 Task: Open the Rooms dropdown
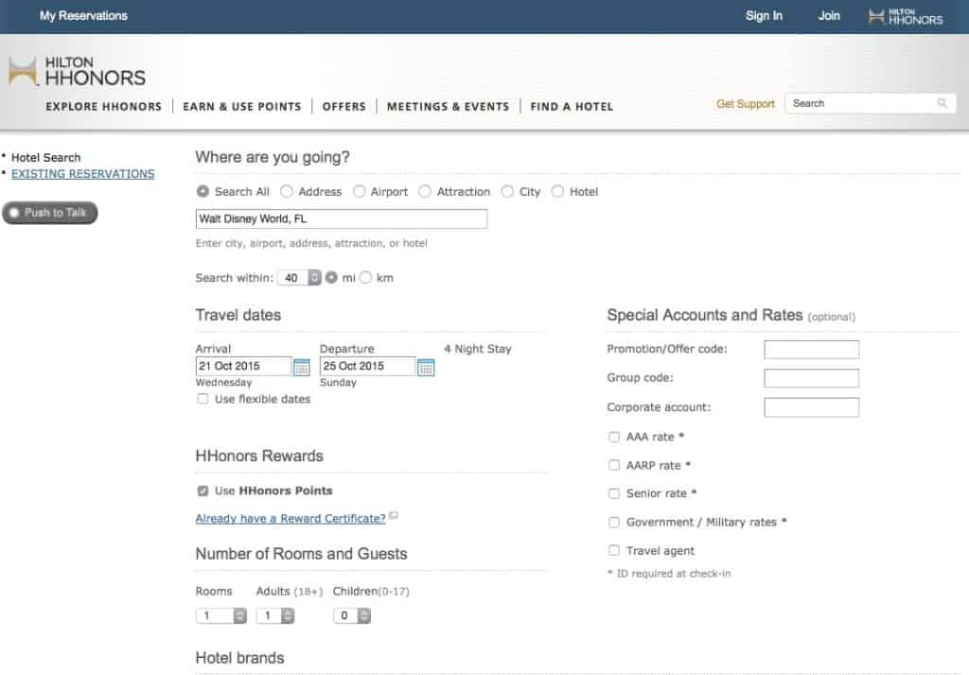point(221,615)
